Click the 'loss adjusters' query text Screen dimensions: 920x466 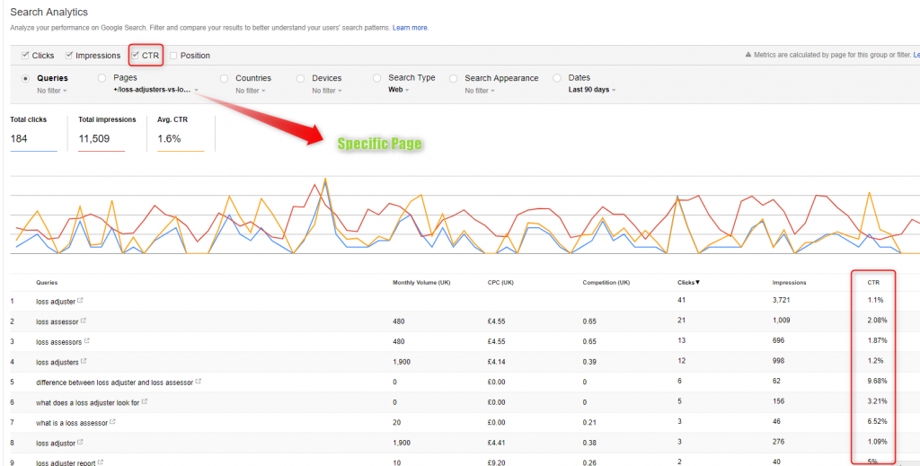point(57,362)
